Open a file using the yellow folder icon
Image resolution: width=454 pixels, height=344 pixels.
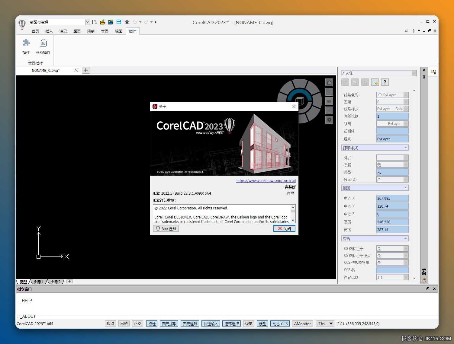pyautogui.click(x=103, y=22)
